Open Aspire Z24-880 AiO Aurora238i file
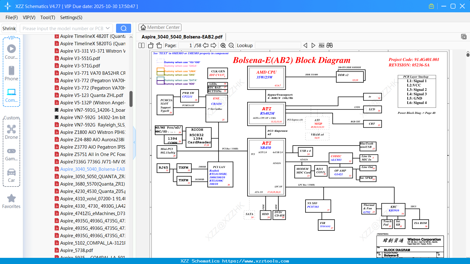Viewport: 470px width, 264px height. coord(89,140)
